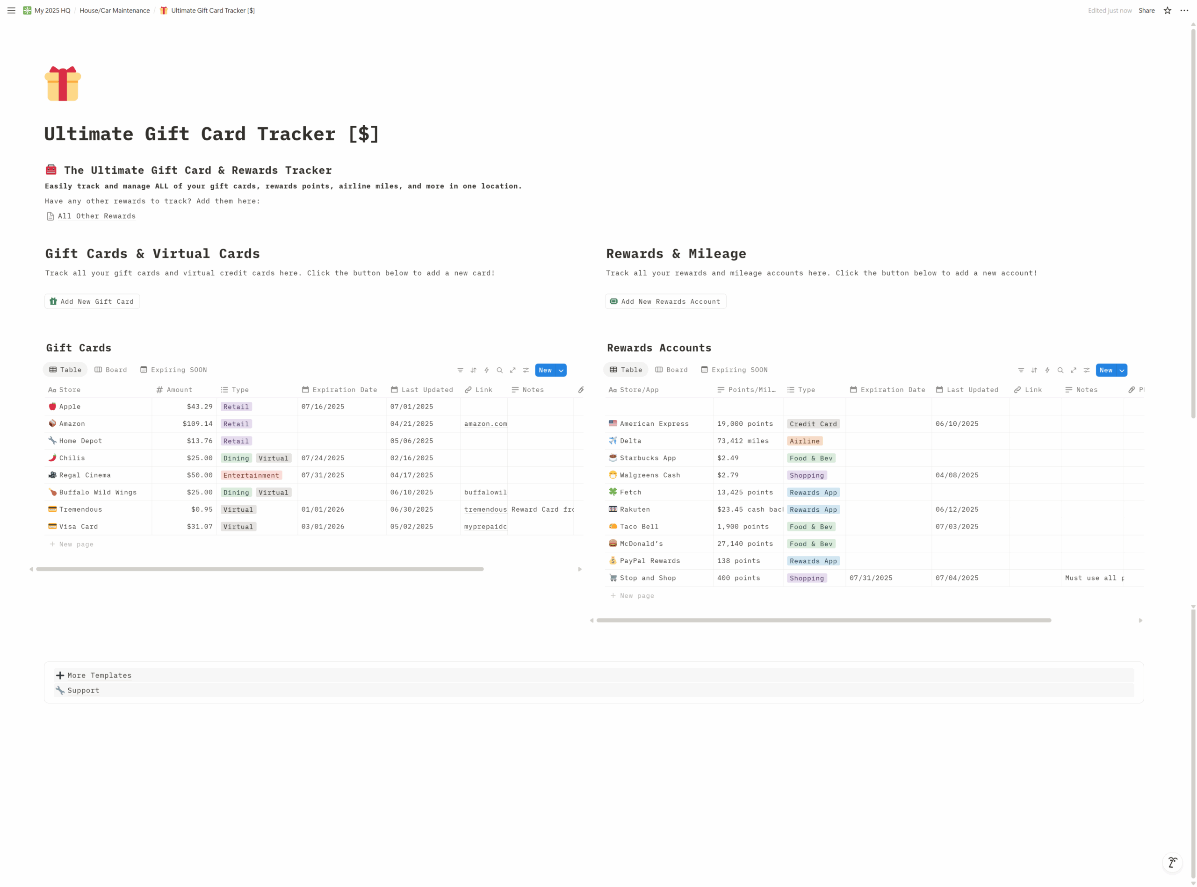
Task: Click the Share button
Action: tap(1147, 10)
